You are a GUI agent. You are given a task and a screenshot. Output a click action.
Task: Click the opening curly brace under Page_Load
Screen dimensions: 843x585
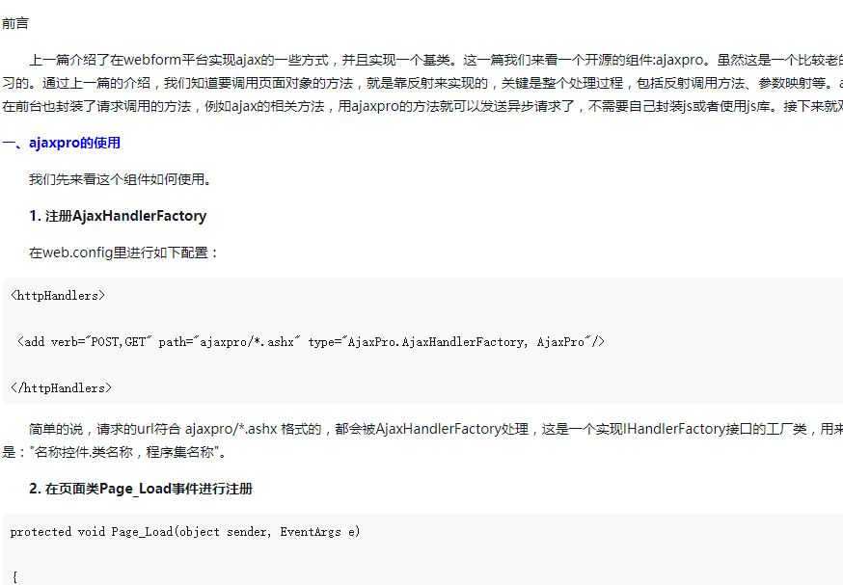(14, 576)
